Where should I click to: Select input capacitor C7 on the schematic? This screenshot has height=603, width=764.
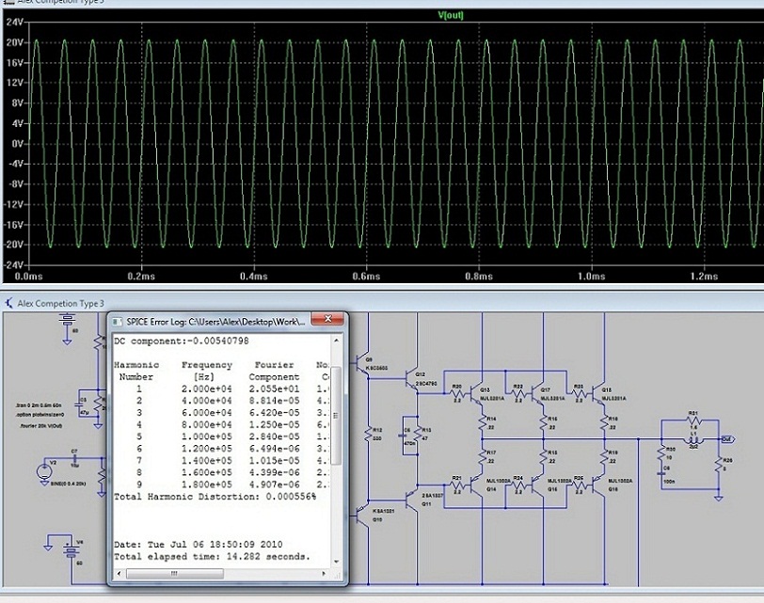click(74, 458)
